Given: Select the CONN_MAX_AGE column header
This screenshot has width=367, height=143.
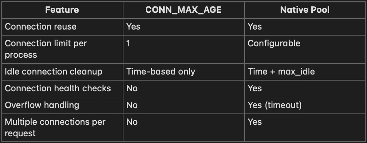Looking at the screenshot, I should click(183, 10).
